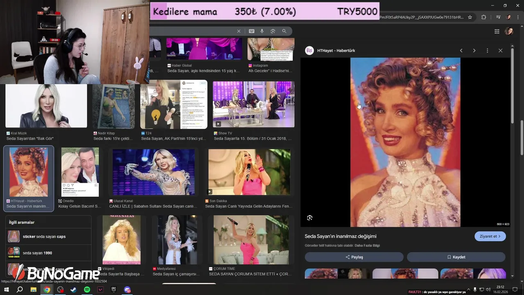Open Windows taskbar search
Screen dimensions: 524x295
pos(20,290)
